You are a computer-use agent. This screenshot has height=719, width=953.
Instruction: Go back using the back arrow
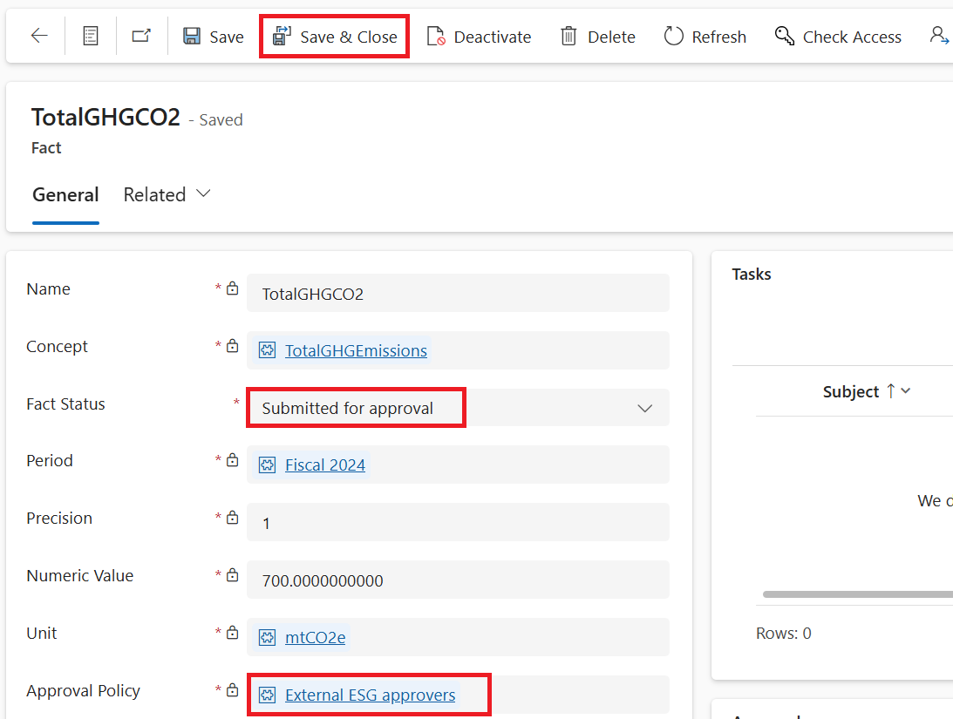[x=39, y=36]
